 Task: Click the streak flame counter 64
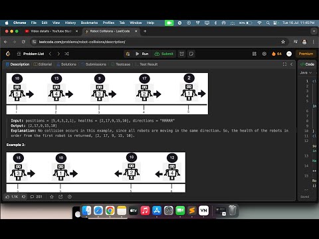coord(276,54)
